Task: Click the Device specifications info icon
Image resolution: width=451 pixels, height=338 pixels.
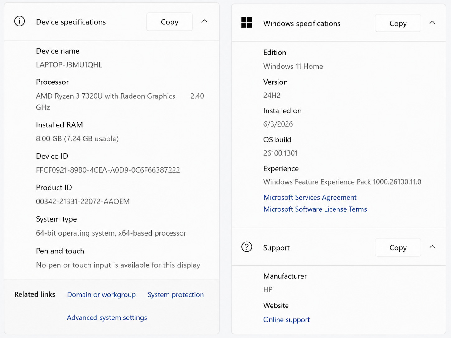Action: (19, 21)
